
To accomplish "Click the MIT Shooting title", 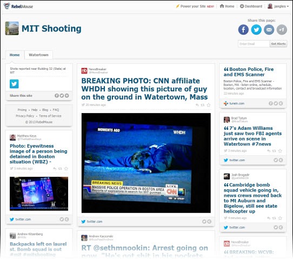I will click(x=51, y=29).
